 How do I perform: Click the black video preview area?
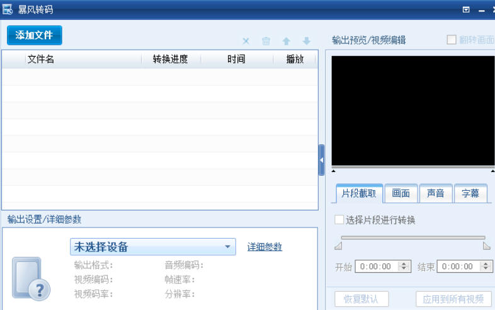click(x=413, y=111)
